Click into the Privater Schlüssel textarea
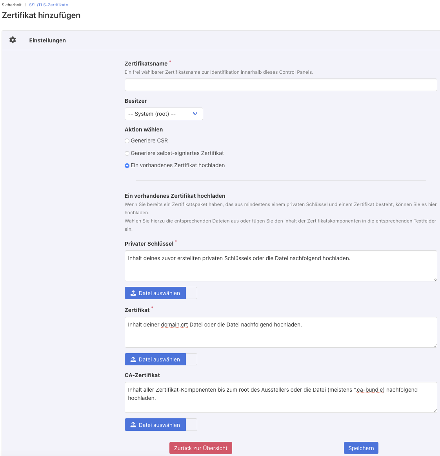Screen dimensions: 440x456 click(x=280, y=266)
